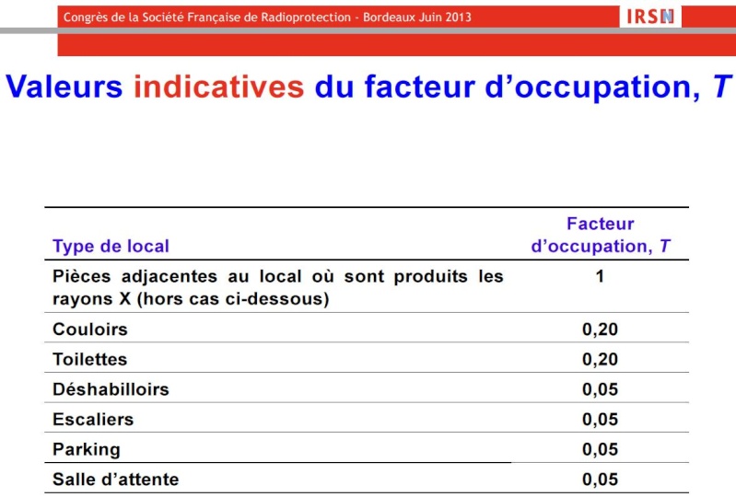Screen dimensions: 736x497
Task: Click the 0,05 value for Salle d'attente
Action: point(600,480)
